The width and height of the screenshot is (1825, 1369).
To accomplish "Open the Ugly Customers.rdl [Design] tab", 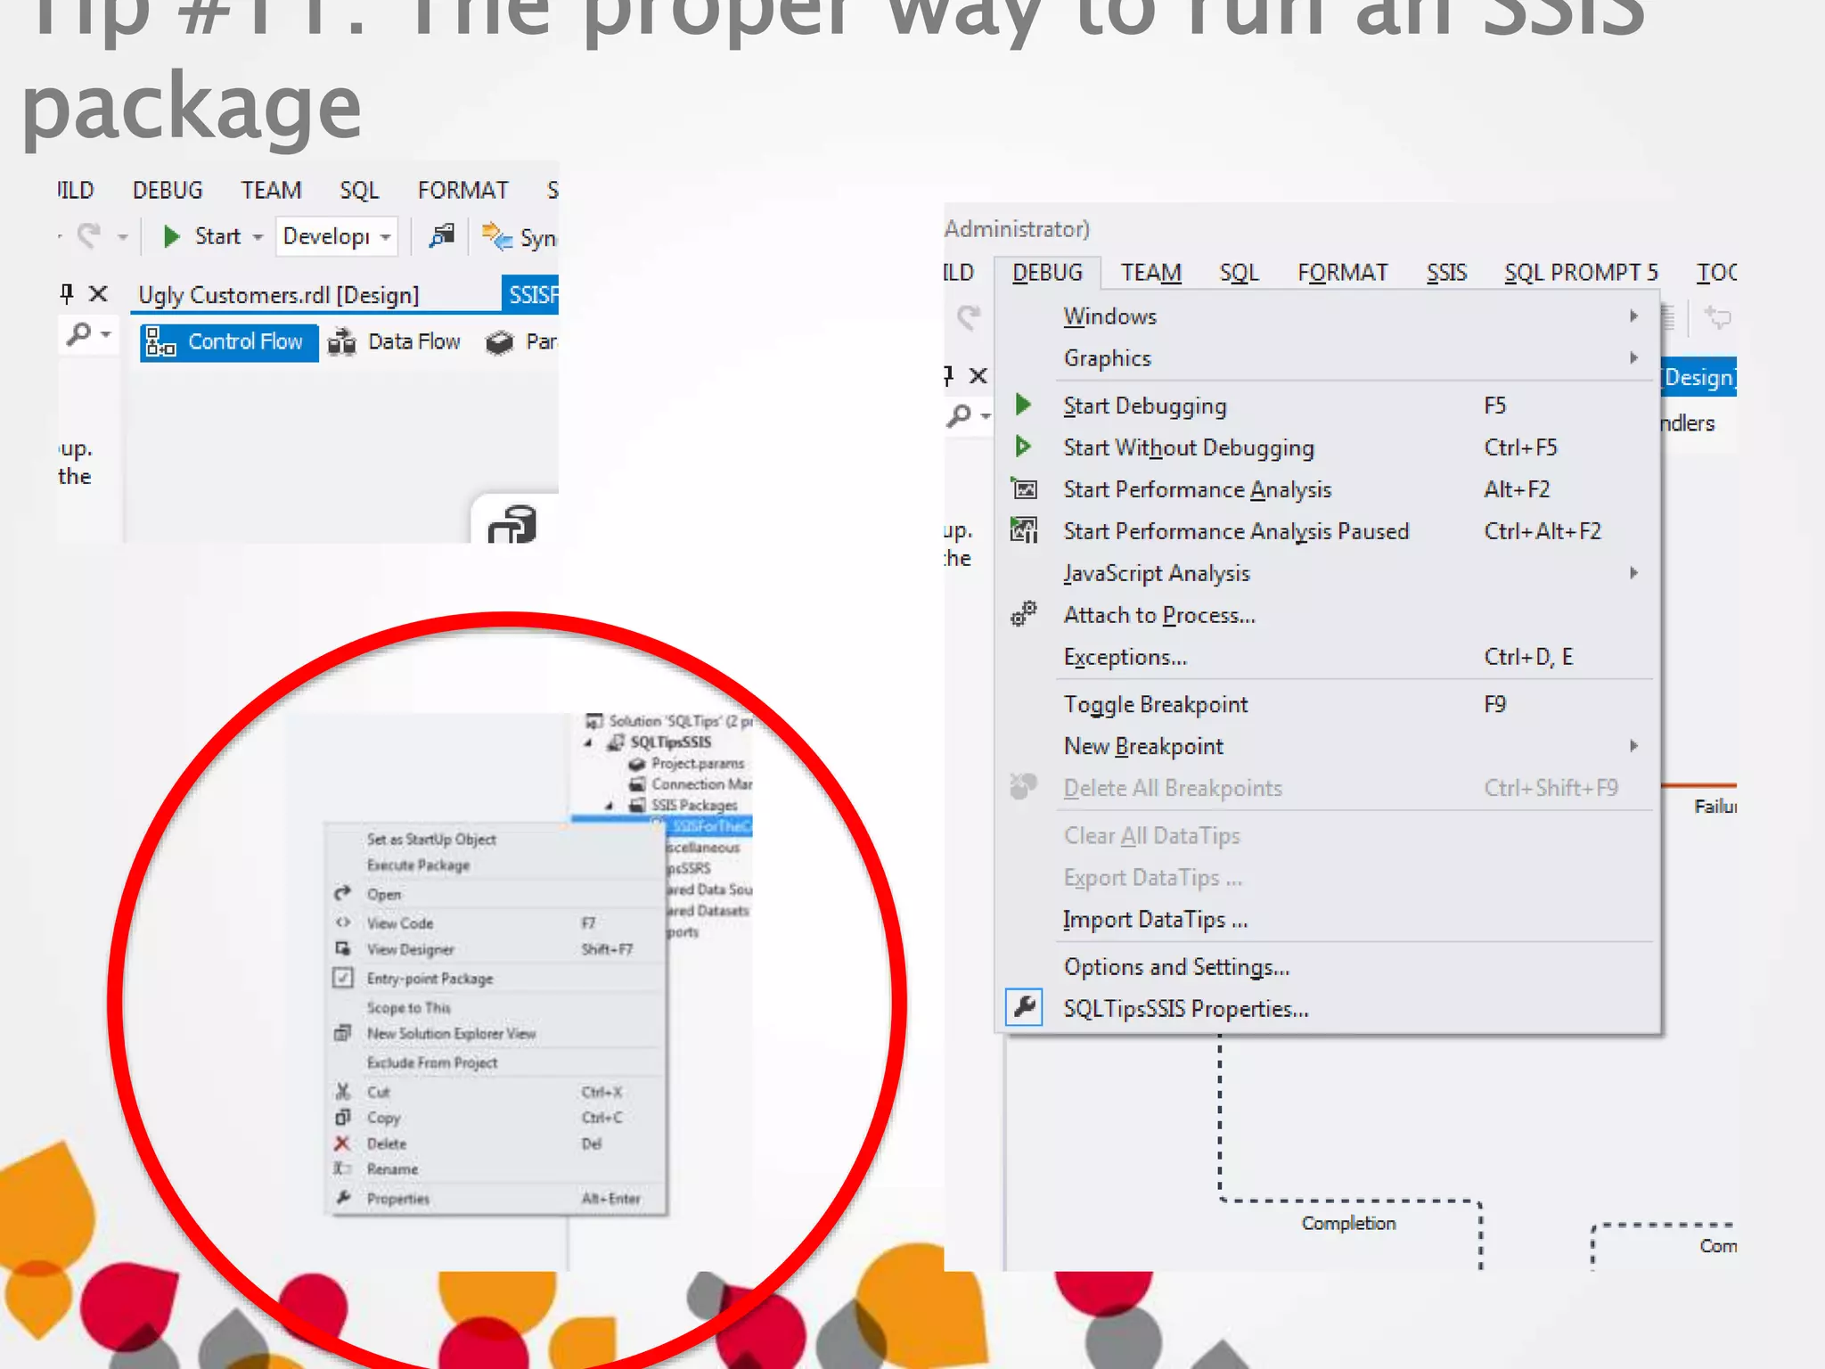I will point(278,295).
